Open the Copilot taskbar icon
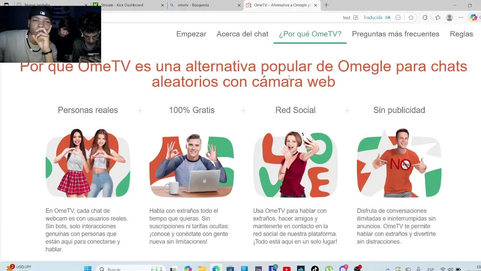This screenshot has width=481, height=271. (x=188, y=269)
